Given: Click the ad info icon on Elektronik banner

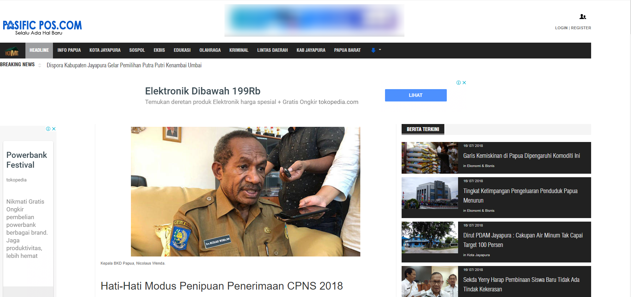Looking at the screenshot, I should pos(458,83).
